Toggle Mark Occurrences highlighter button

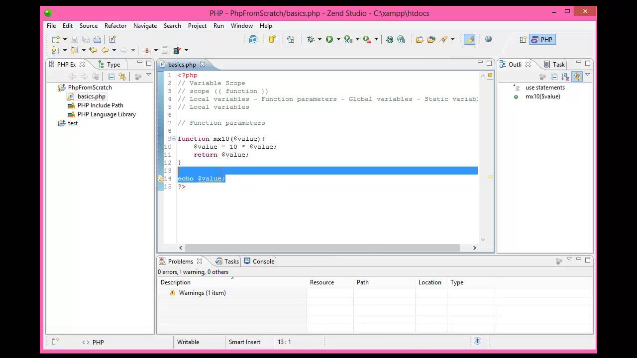pyautogui.click(x=469, y=39)
